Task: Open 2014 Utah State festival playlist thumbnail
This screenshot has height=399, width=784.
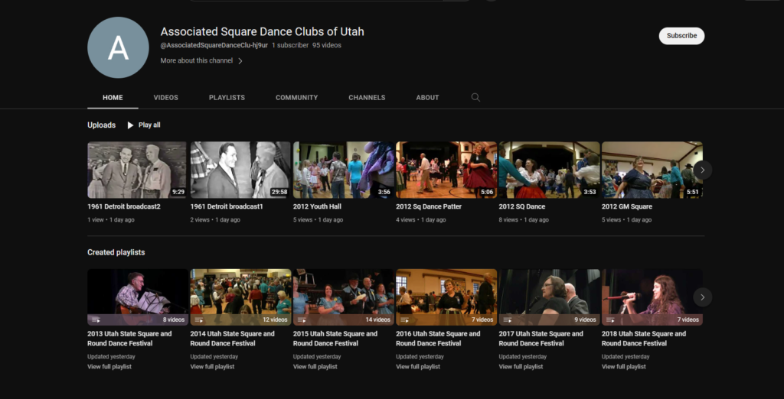Action: tap(240, 297)
